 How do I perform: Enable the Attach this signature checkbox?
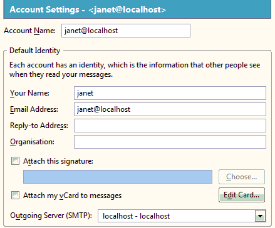coord(15,161)
